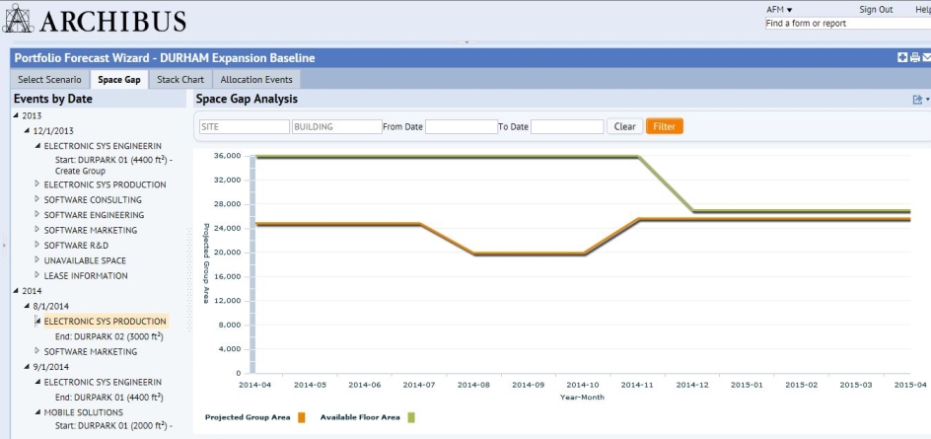Open the export icon's dropdown arrow
This screenshot has width=931, height=439.
point(927,100)
